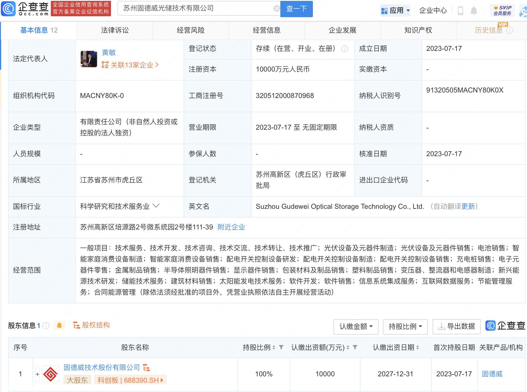Open 固德威 related product link
This screenshot has height=392, width=527.
pos(492,374)
